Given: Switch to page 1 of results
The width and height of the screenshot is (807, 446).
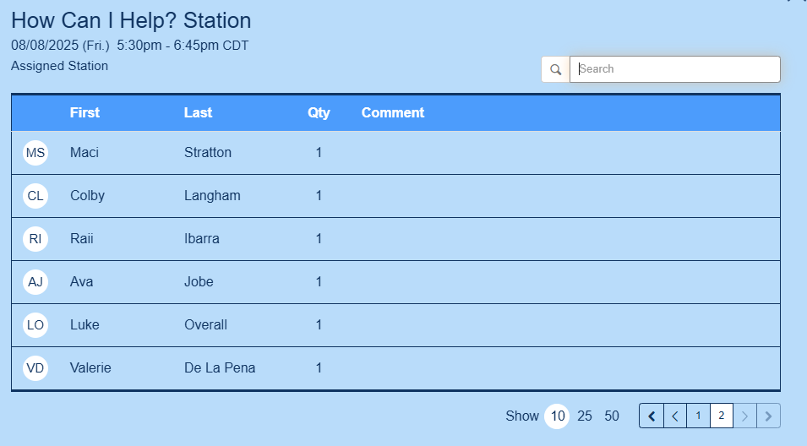Looking at the screenshot, I should point(698,416).
